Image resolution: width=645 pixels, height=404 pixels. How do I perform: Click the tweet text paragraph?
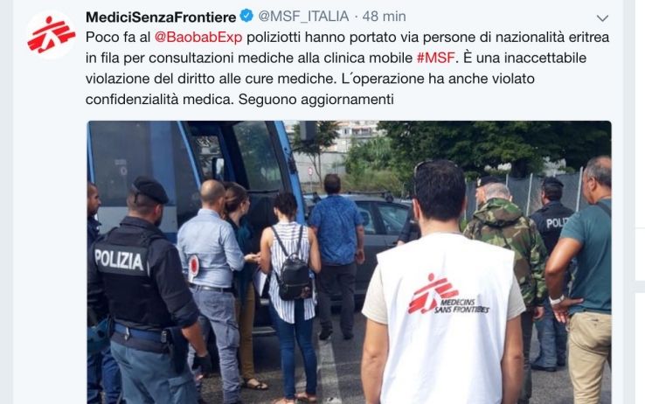click(347, 68)
